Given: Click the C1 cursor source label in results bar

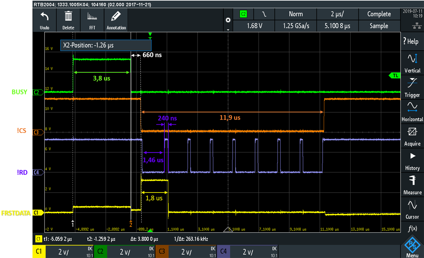Looking at the screenshot, I should [39, 239].
